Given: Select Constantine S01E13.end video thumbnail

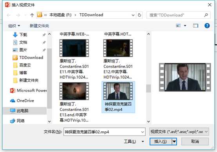Looking at the screenshot, I should 74,91.
